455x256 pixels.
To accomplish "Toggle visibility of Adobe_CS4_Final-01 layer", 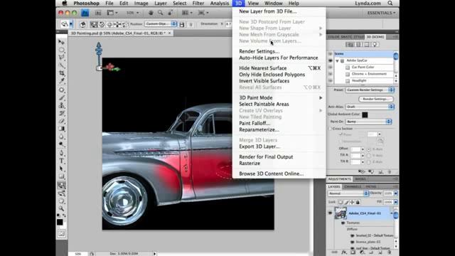I will 330,213.
